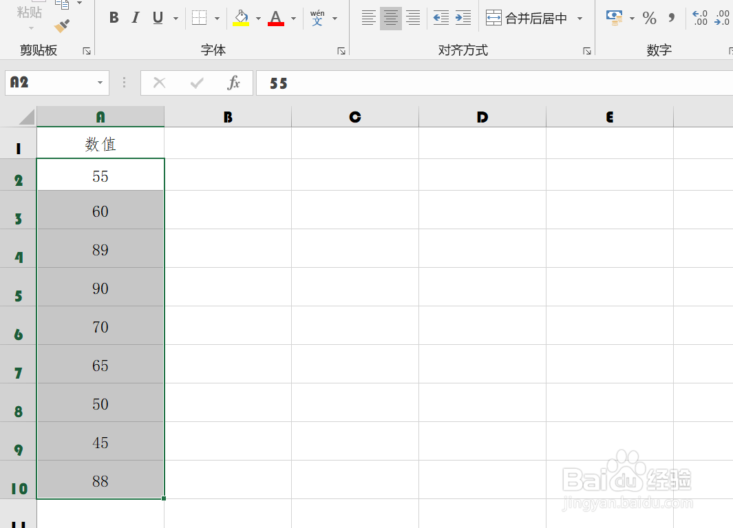The width and height of the screenshot is (733, 528).
Task: Click cell with value 45
Action: (100, 441)
